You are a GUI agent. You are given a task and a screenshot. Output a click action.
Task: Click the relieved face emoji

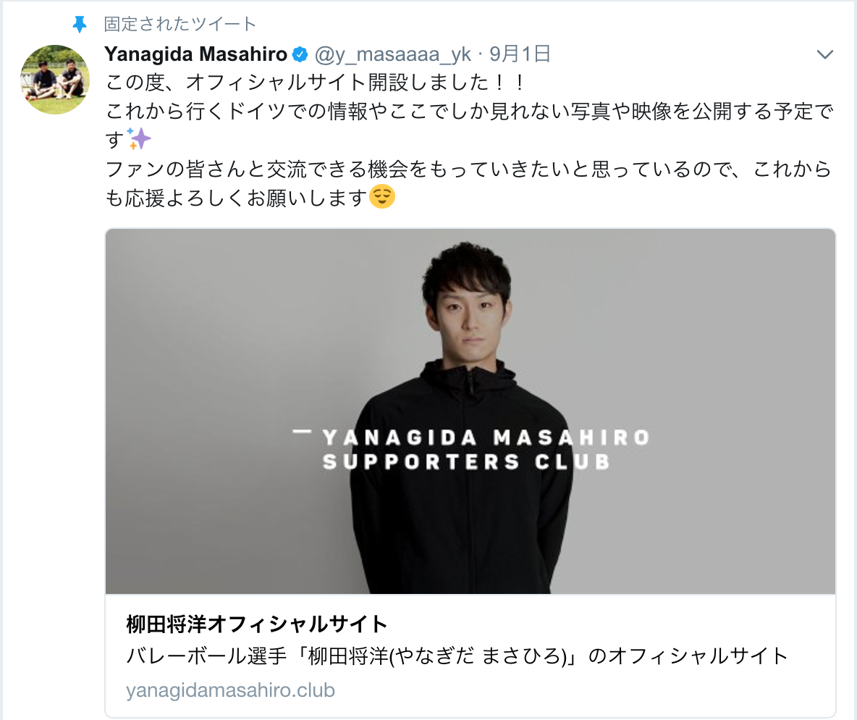383,197
